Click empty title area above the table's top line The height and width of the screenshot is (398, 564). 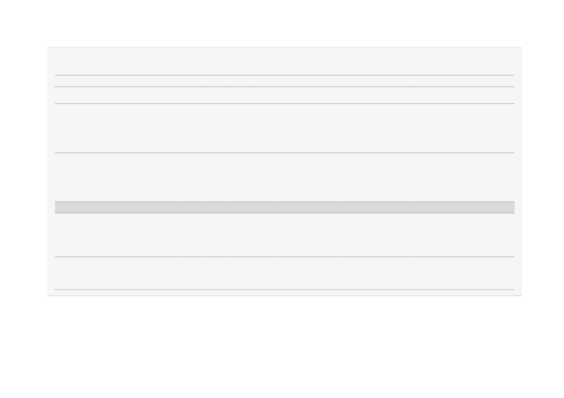[x=284, y=62]
